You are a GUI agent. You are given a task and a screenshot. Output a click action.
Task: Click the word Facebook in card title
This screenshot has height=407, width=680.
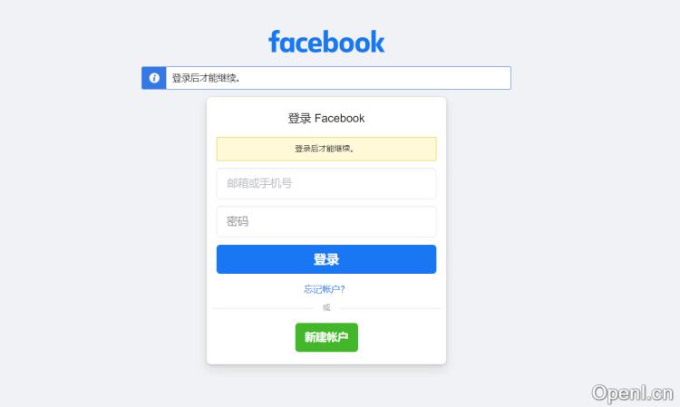pyautogui.click(x=340, y=119)
